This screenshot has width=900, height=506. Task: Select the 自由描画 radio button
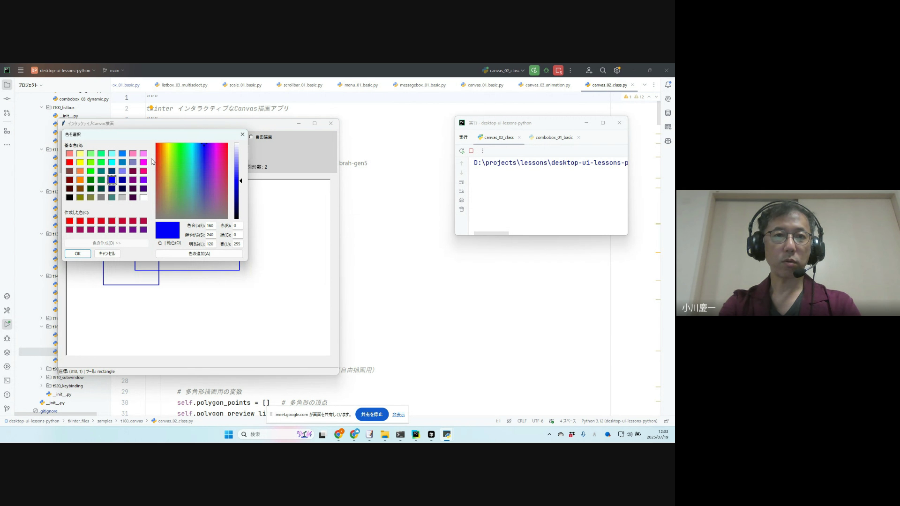[251, 137]
